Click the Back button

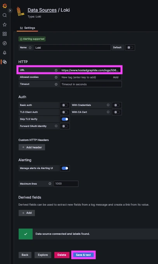pyautogui.click(x=25, y=255)
